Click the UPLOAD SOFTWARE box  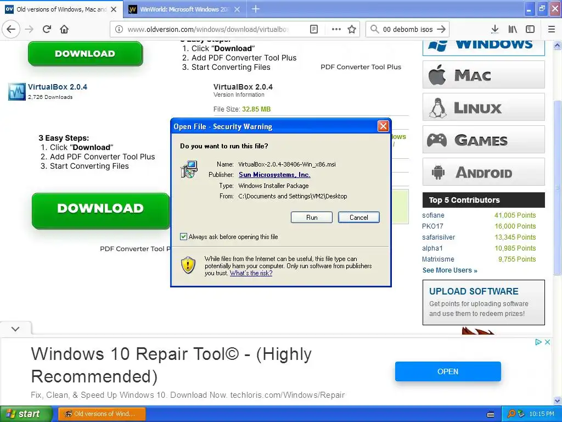click(484, 303)
